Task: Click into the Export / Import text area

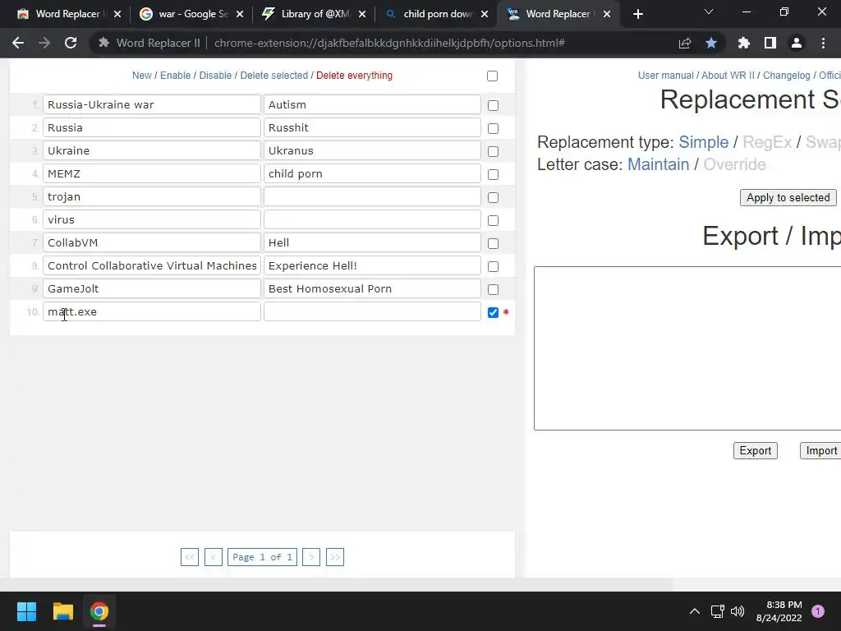Action: coord(687,348)
